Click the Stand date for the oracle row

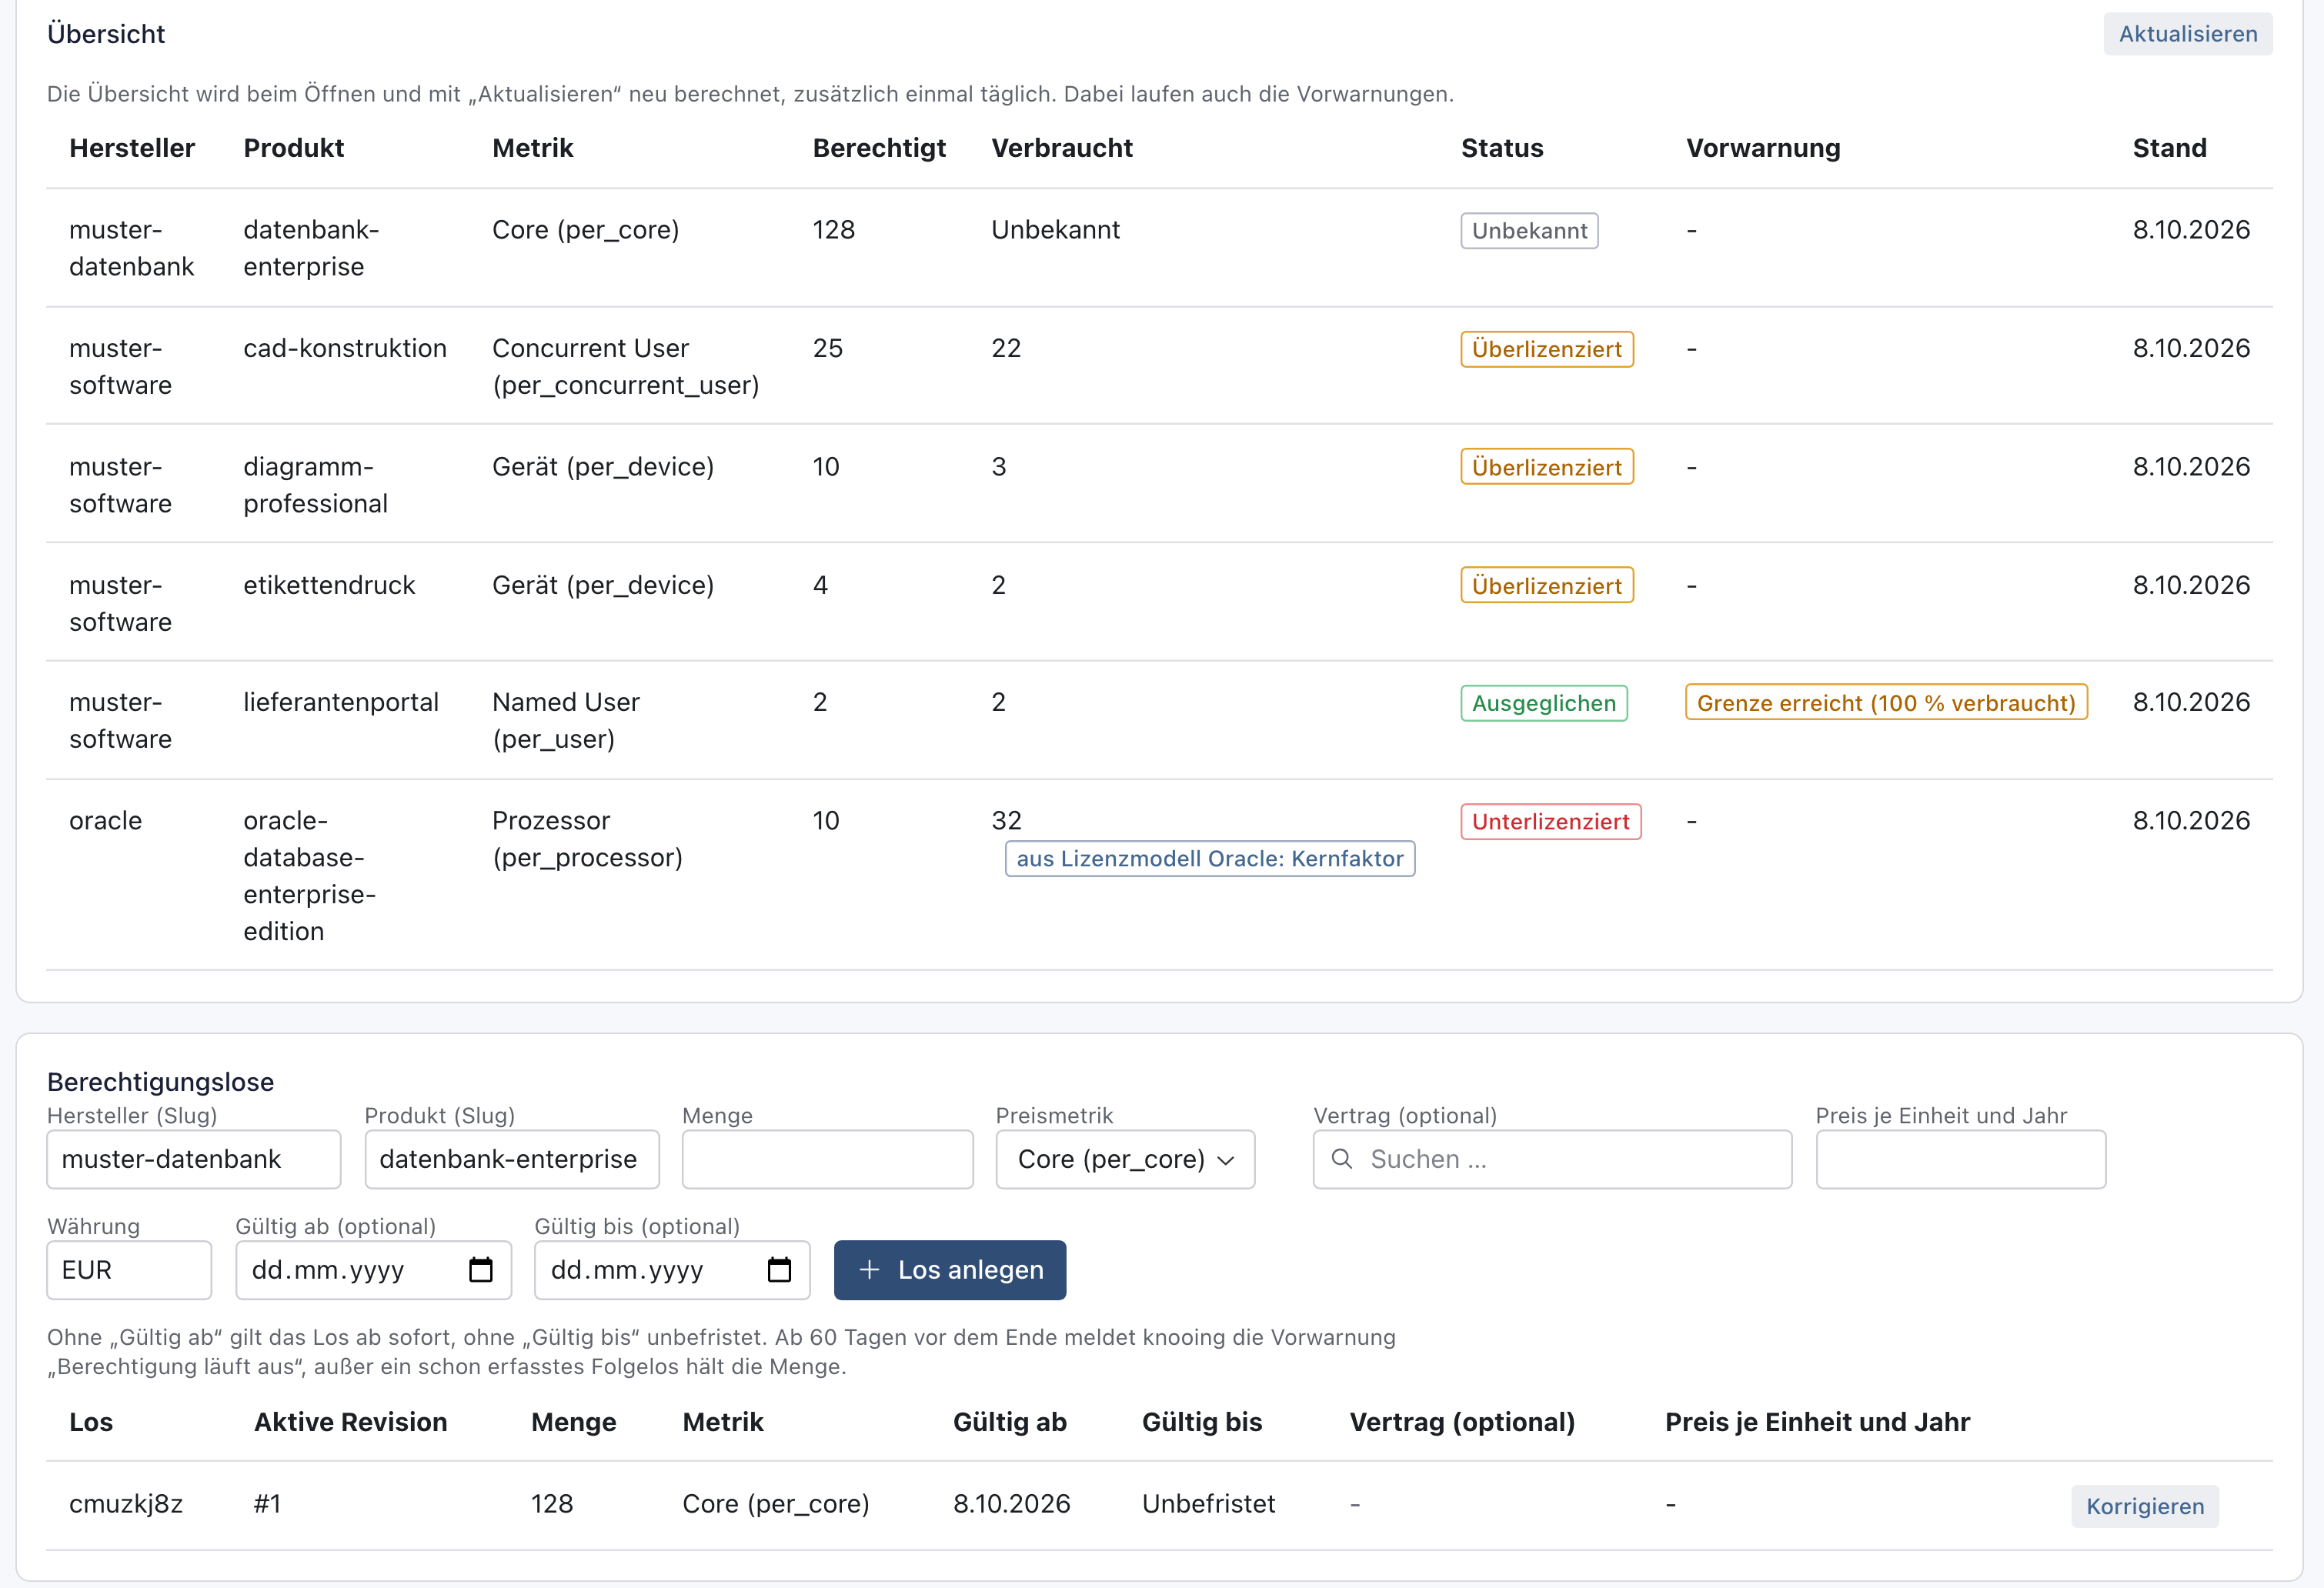click(x=2191, y=821)
